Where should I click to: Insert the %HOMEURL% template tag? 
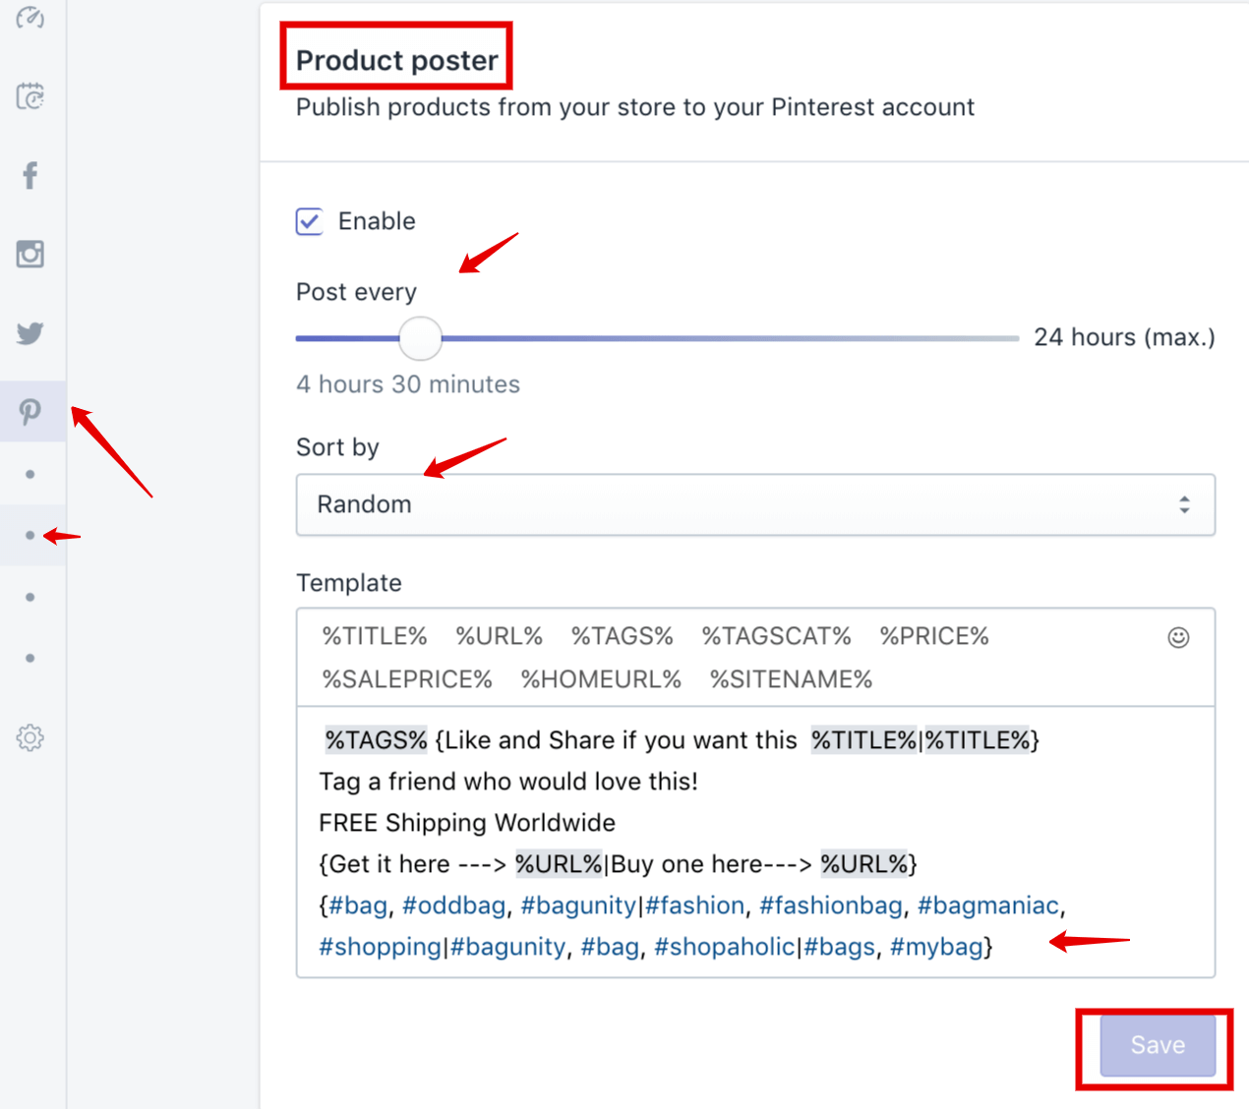[x=601, y=679]
